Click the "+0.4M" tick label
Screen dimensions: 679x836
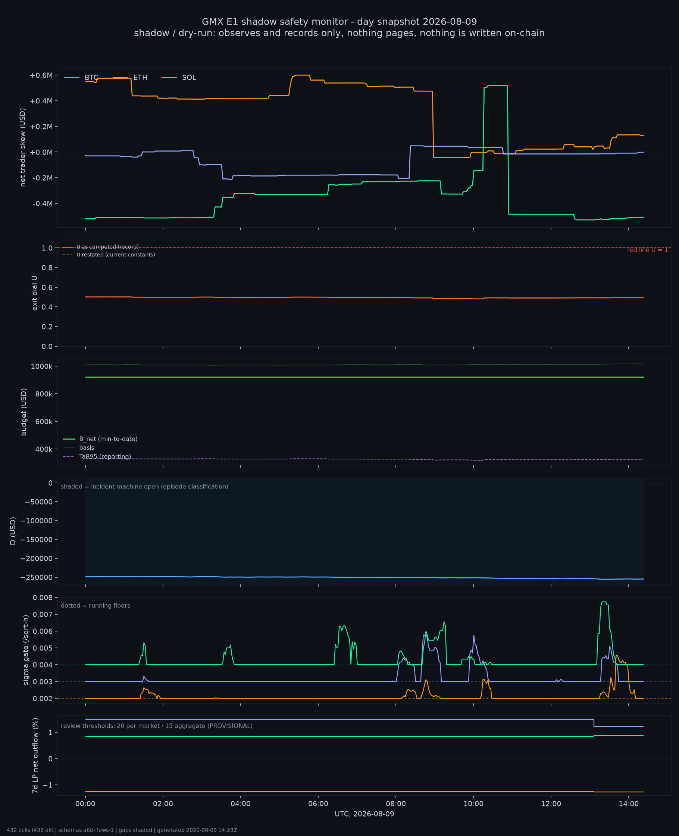tap(41, 101)
